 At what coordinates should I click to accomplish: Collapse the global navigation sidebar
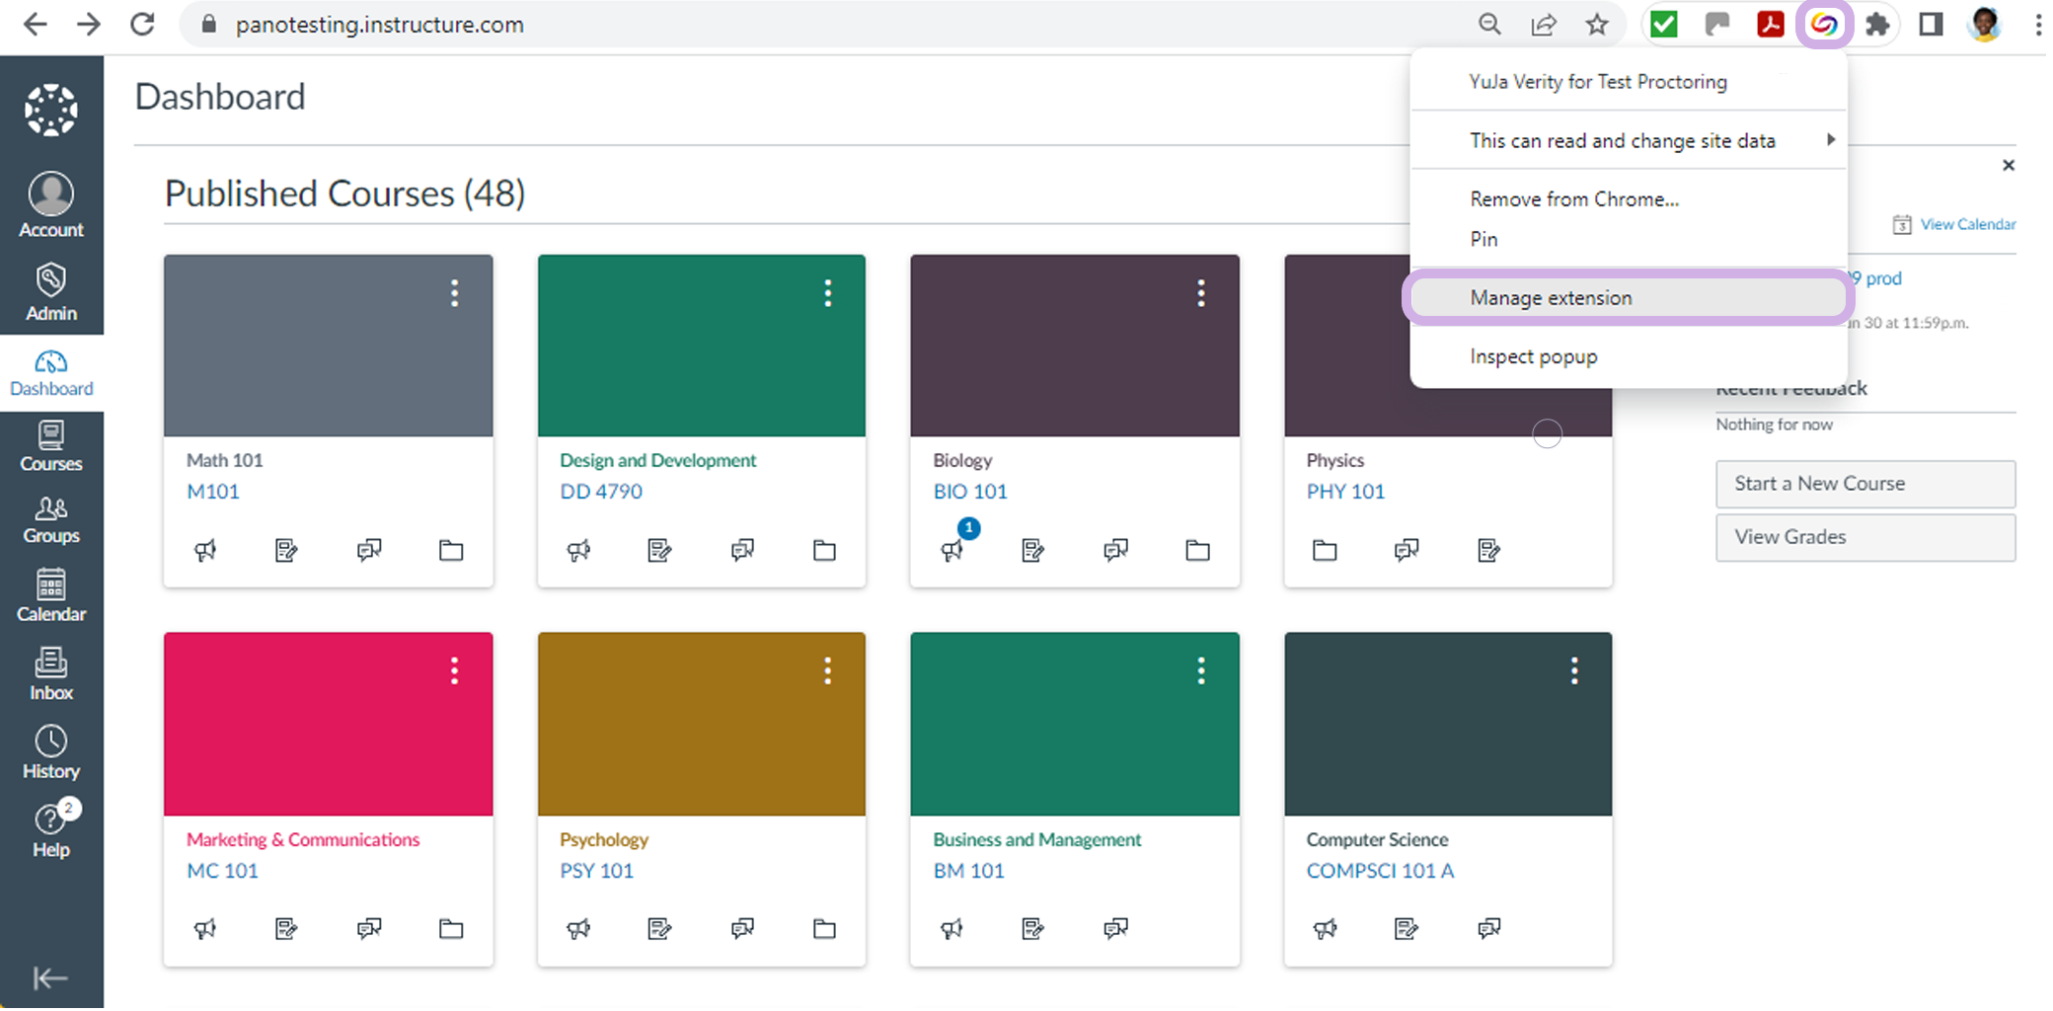pos(50,977)
